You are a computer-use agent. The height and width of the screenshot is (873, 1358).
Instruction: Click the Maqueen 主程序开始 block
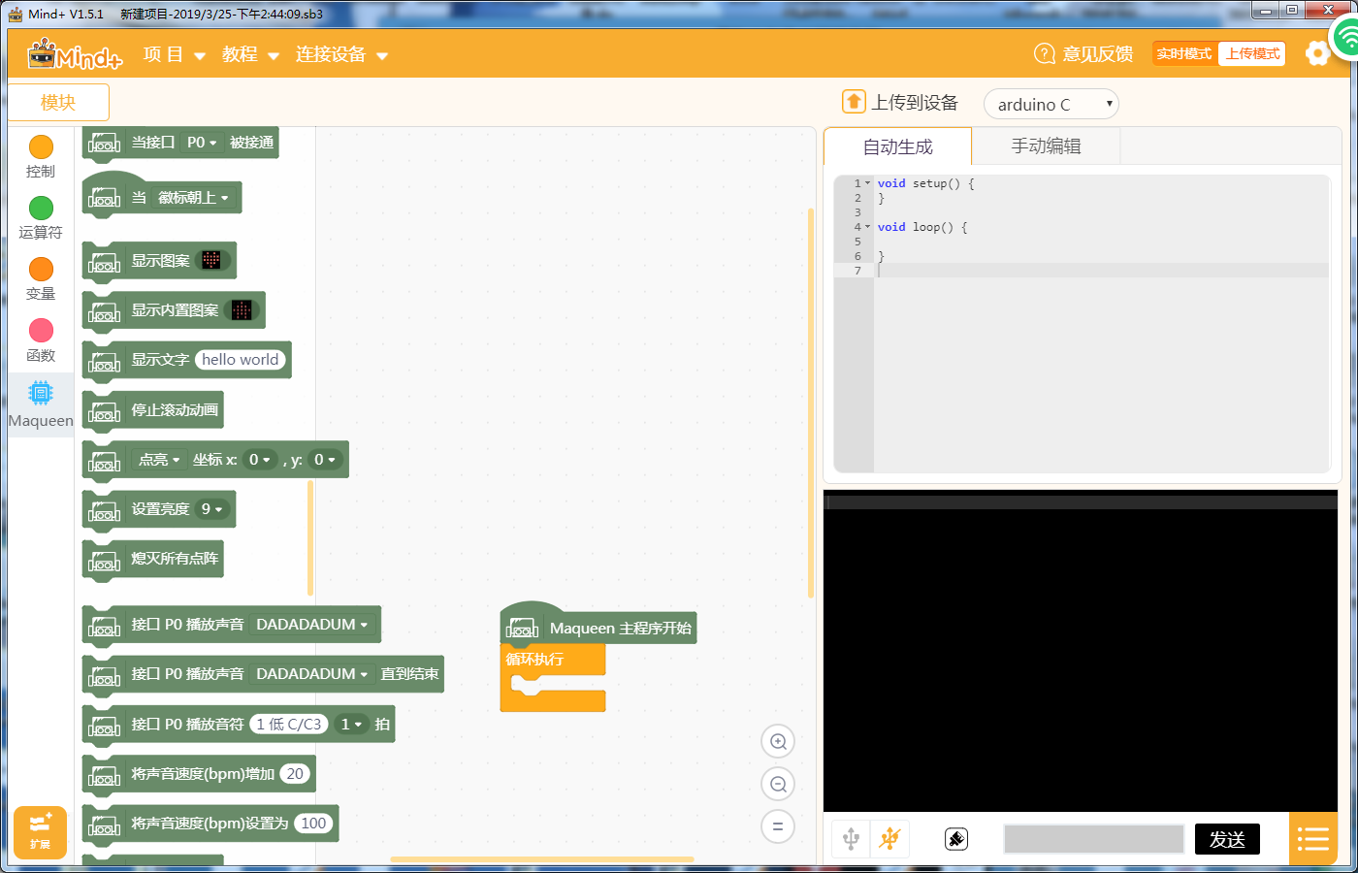click(598, 625)
